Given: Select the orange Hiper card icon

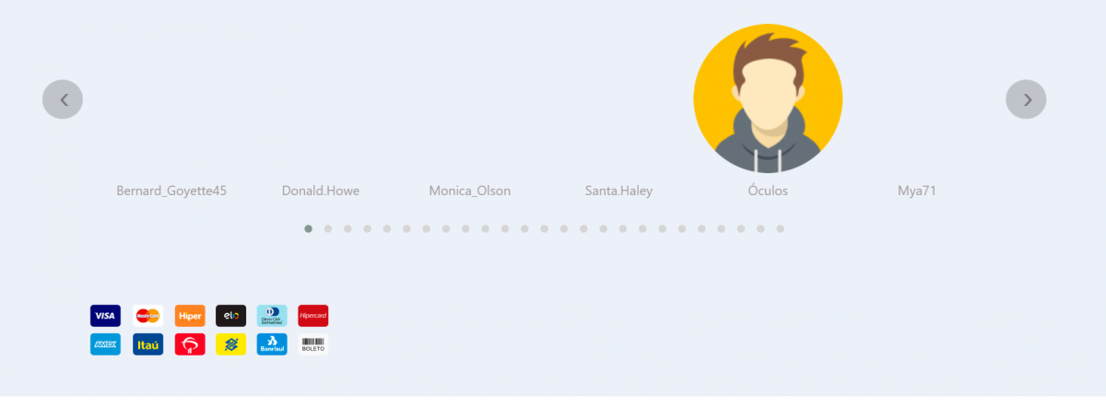Looking at the screenshot, I should [x=190, y=316].
